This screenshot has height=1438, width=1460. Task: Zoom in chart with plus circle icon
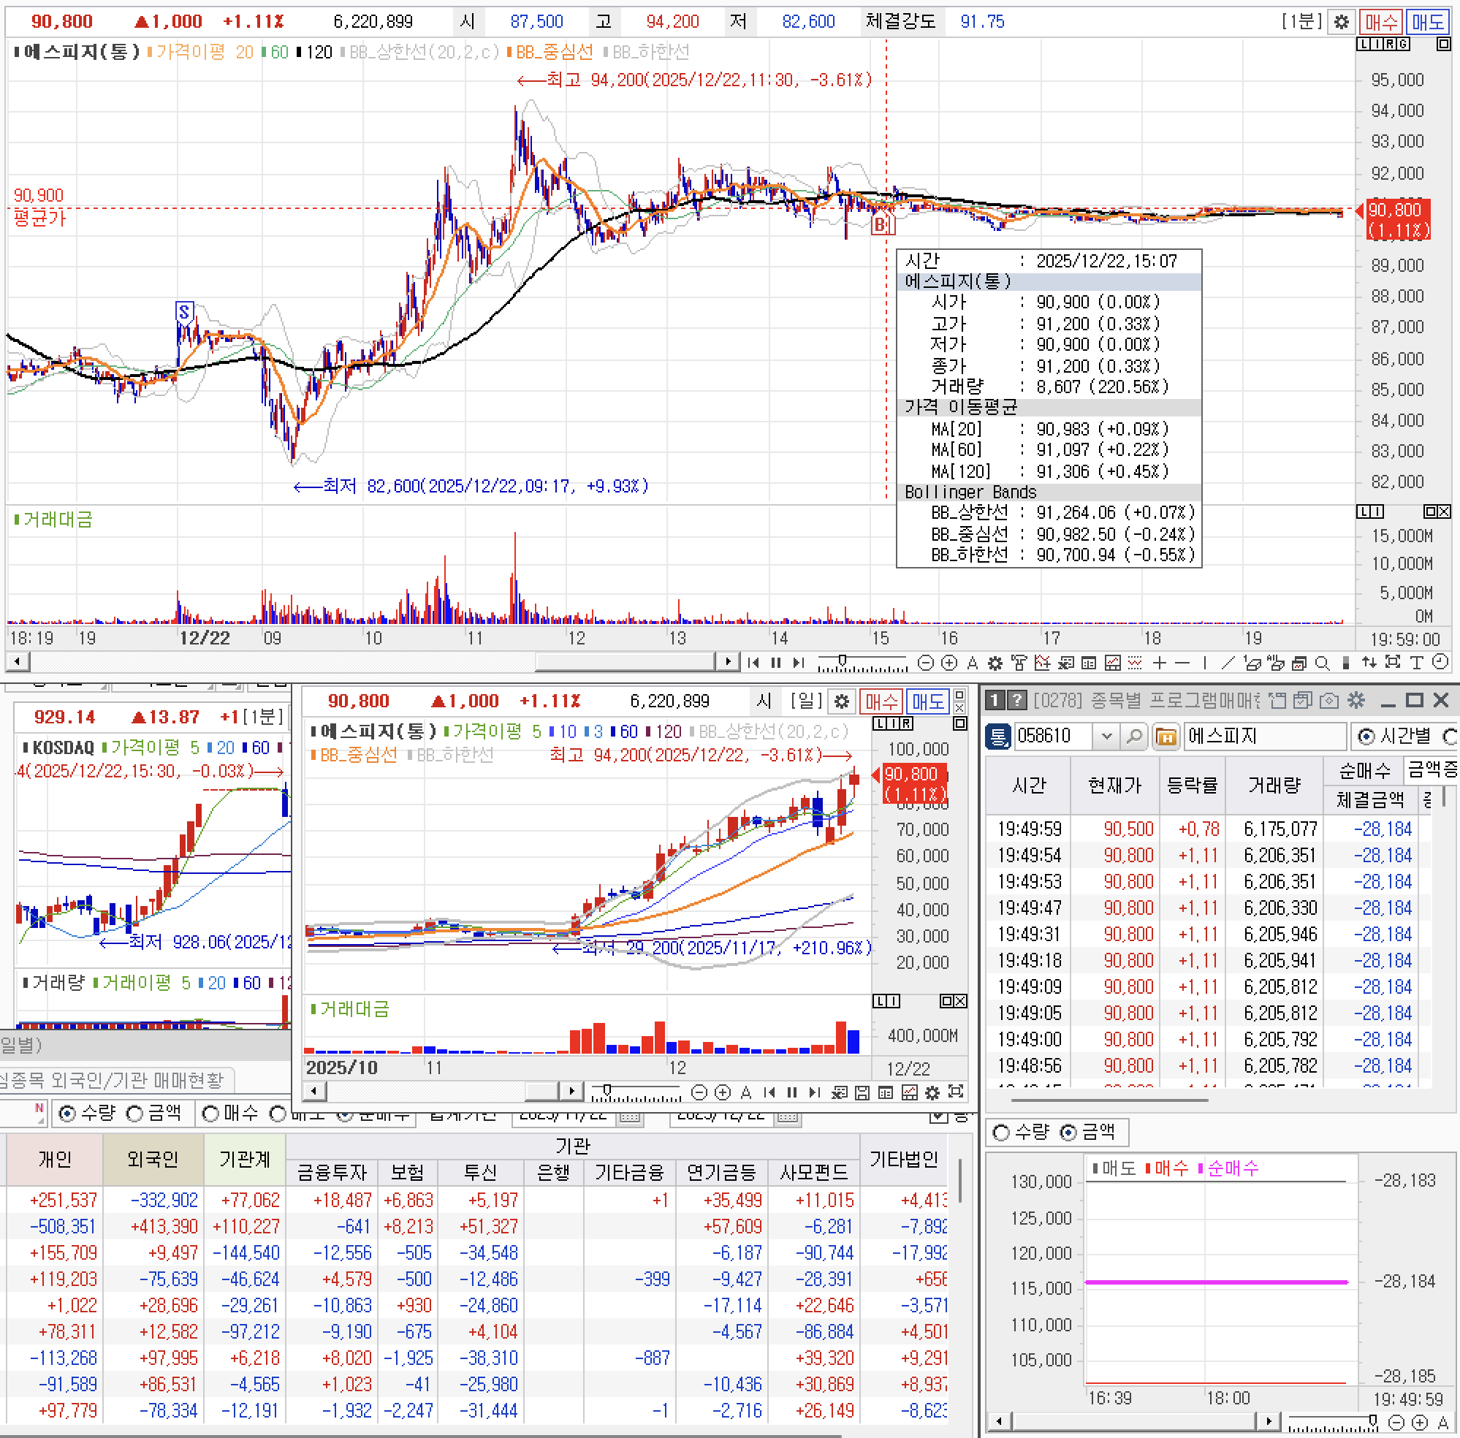(949, 663)
